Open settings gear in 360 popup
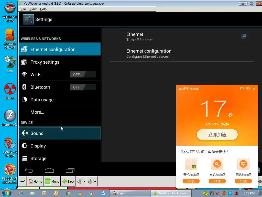Viewport: 262px width, 197px height. (x=248, y=88)
